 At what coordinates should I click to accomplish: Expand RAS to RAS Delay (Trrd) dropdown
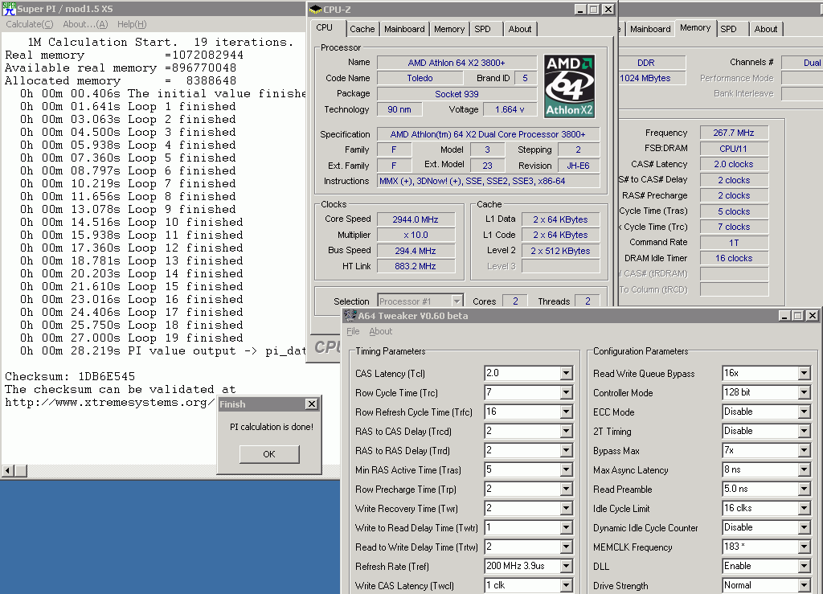[x=566, y=450]
